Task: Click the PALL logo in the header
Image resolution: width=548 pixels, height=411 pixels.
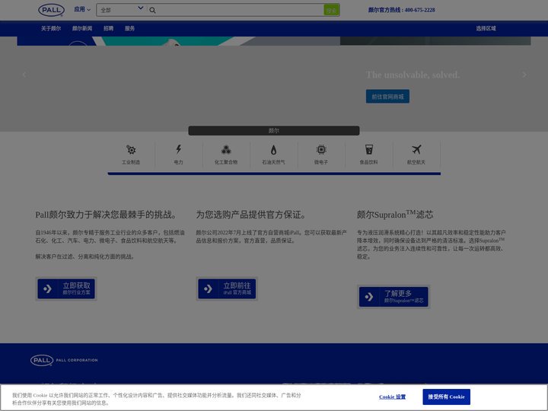Action: coord(52,10)
